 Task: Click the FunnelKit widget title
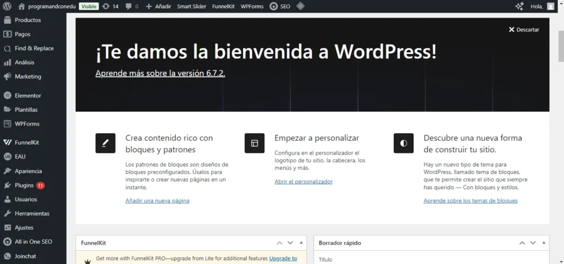[x=93, y=243]
